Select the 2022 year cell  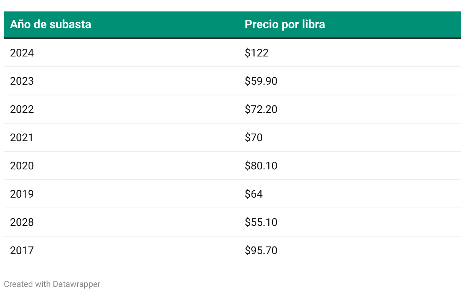click(x=22, y=109)
